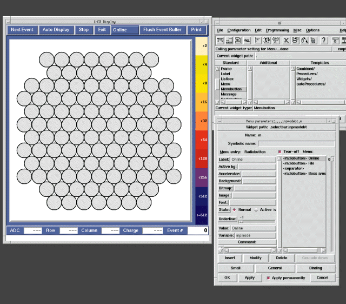Click the layout boxes icon in toolbar
The image size is (346, 304).
click(238, 40)
